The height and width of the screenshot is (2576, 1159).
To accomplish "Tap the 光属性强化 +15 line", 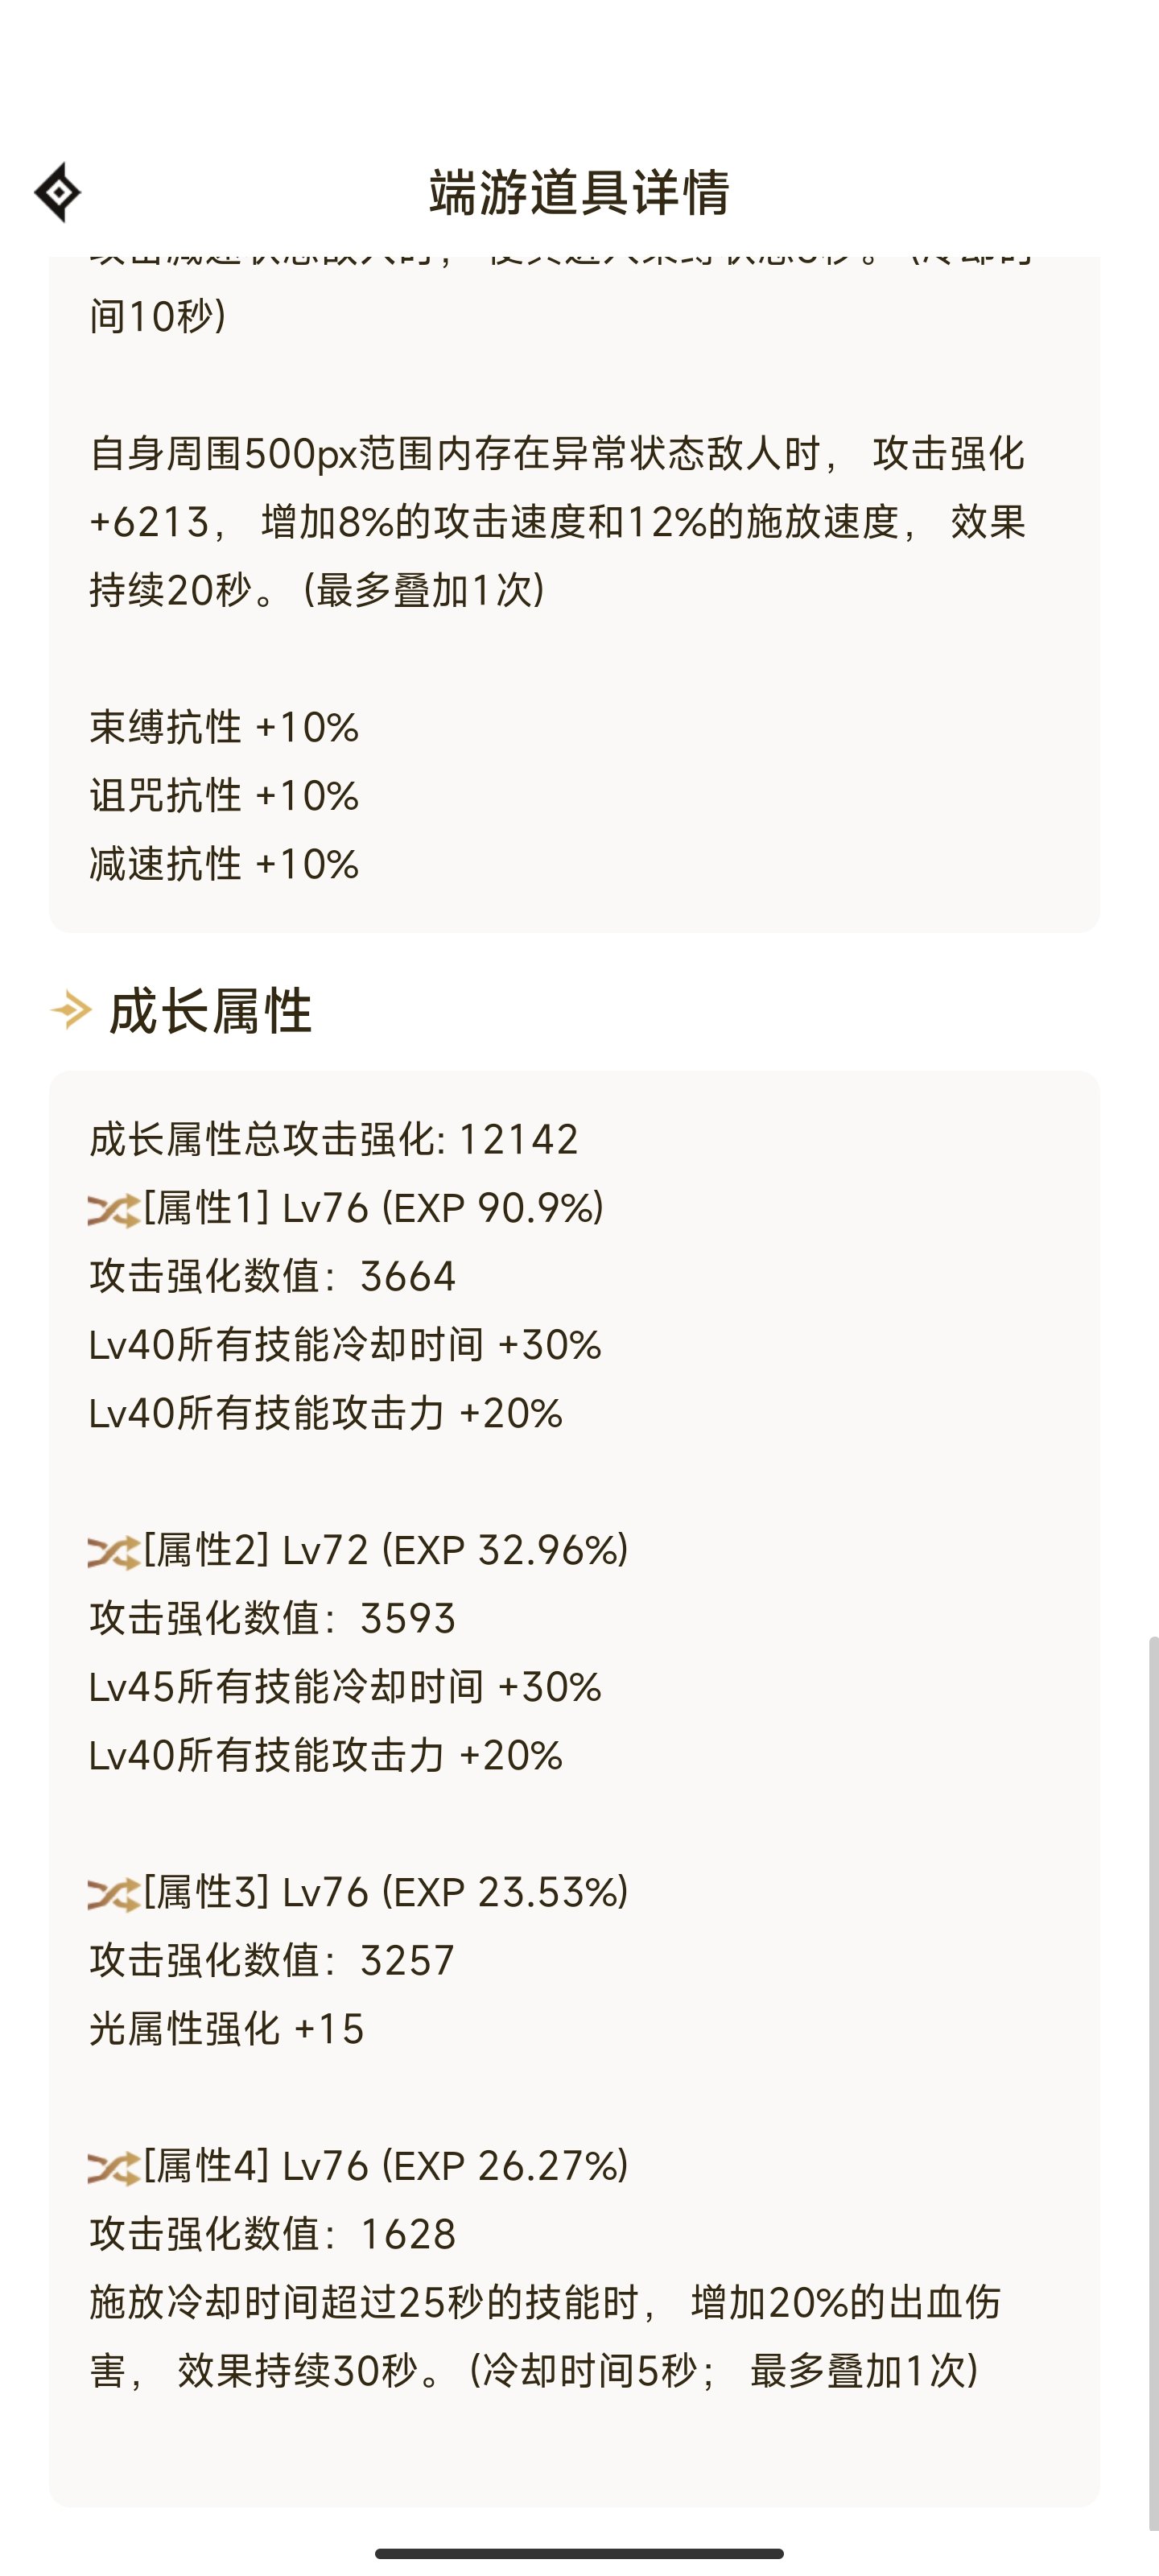I will tap(227, 2029).
